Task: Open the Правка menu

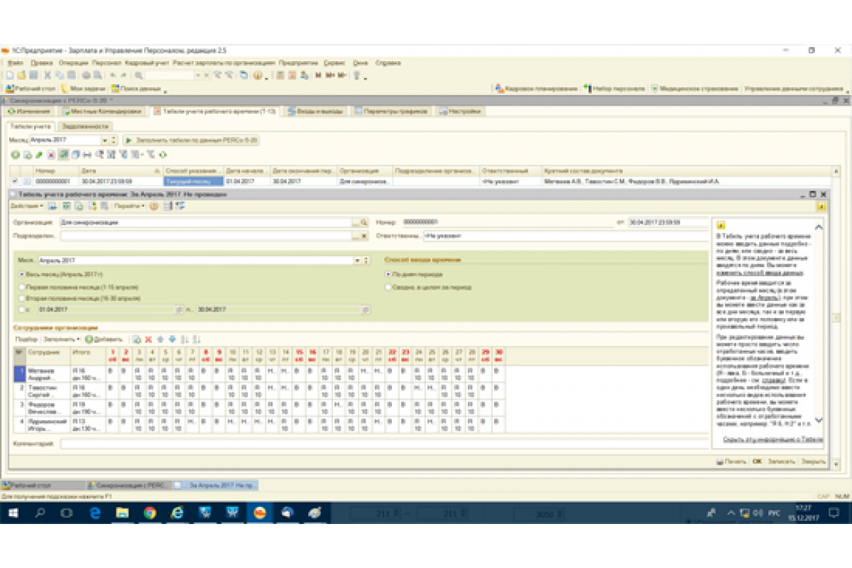Action: pos(41,62)
